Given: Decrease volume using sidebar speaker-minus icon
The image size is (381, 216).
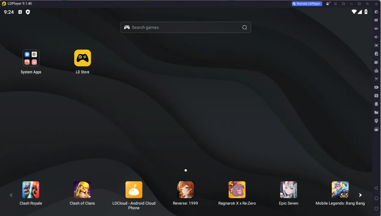Looking at the screenshot, I should click(x=376, y=37).
